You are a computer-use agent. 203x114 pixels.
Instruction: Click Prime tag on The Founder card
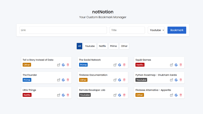pos(27,80)
